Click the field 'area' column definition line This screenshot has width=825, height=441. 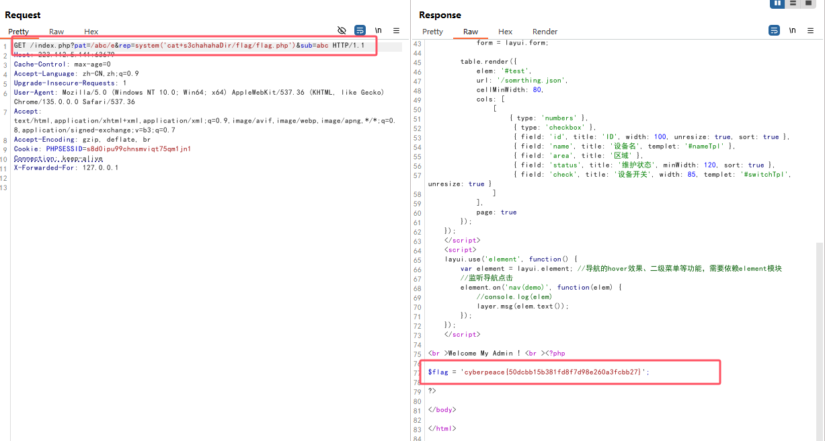tap(579, 155)
